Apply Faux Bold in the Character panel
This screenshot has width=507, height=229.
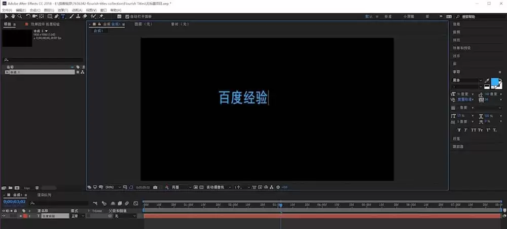click(459, 130)
